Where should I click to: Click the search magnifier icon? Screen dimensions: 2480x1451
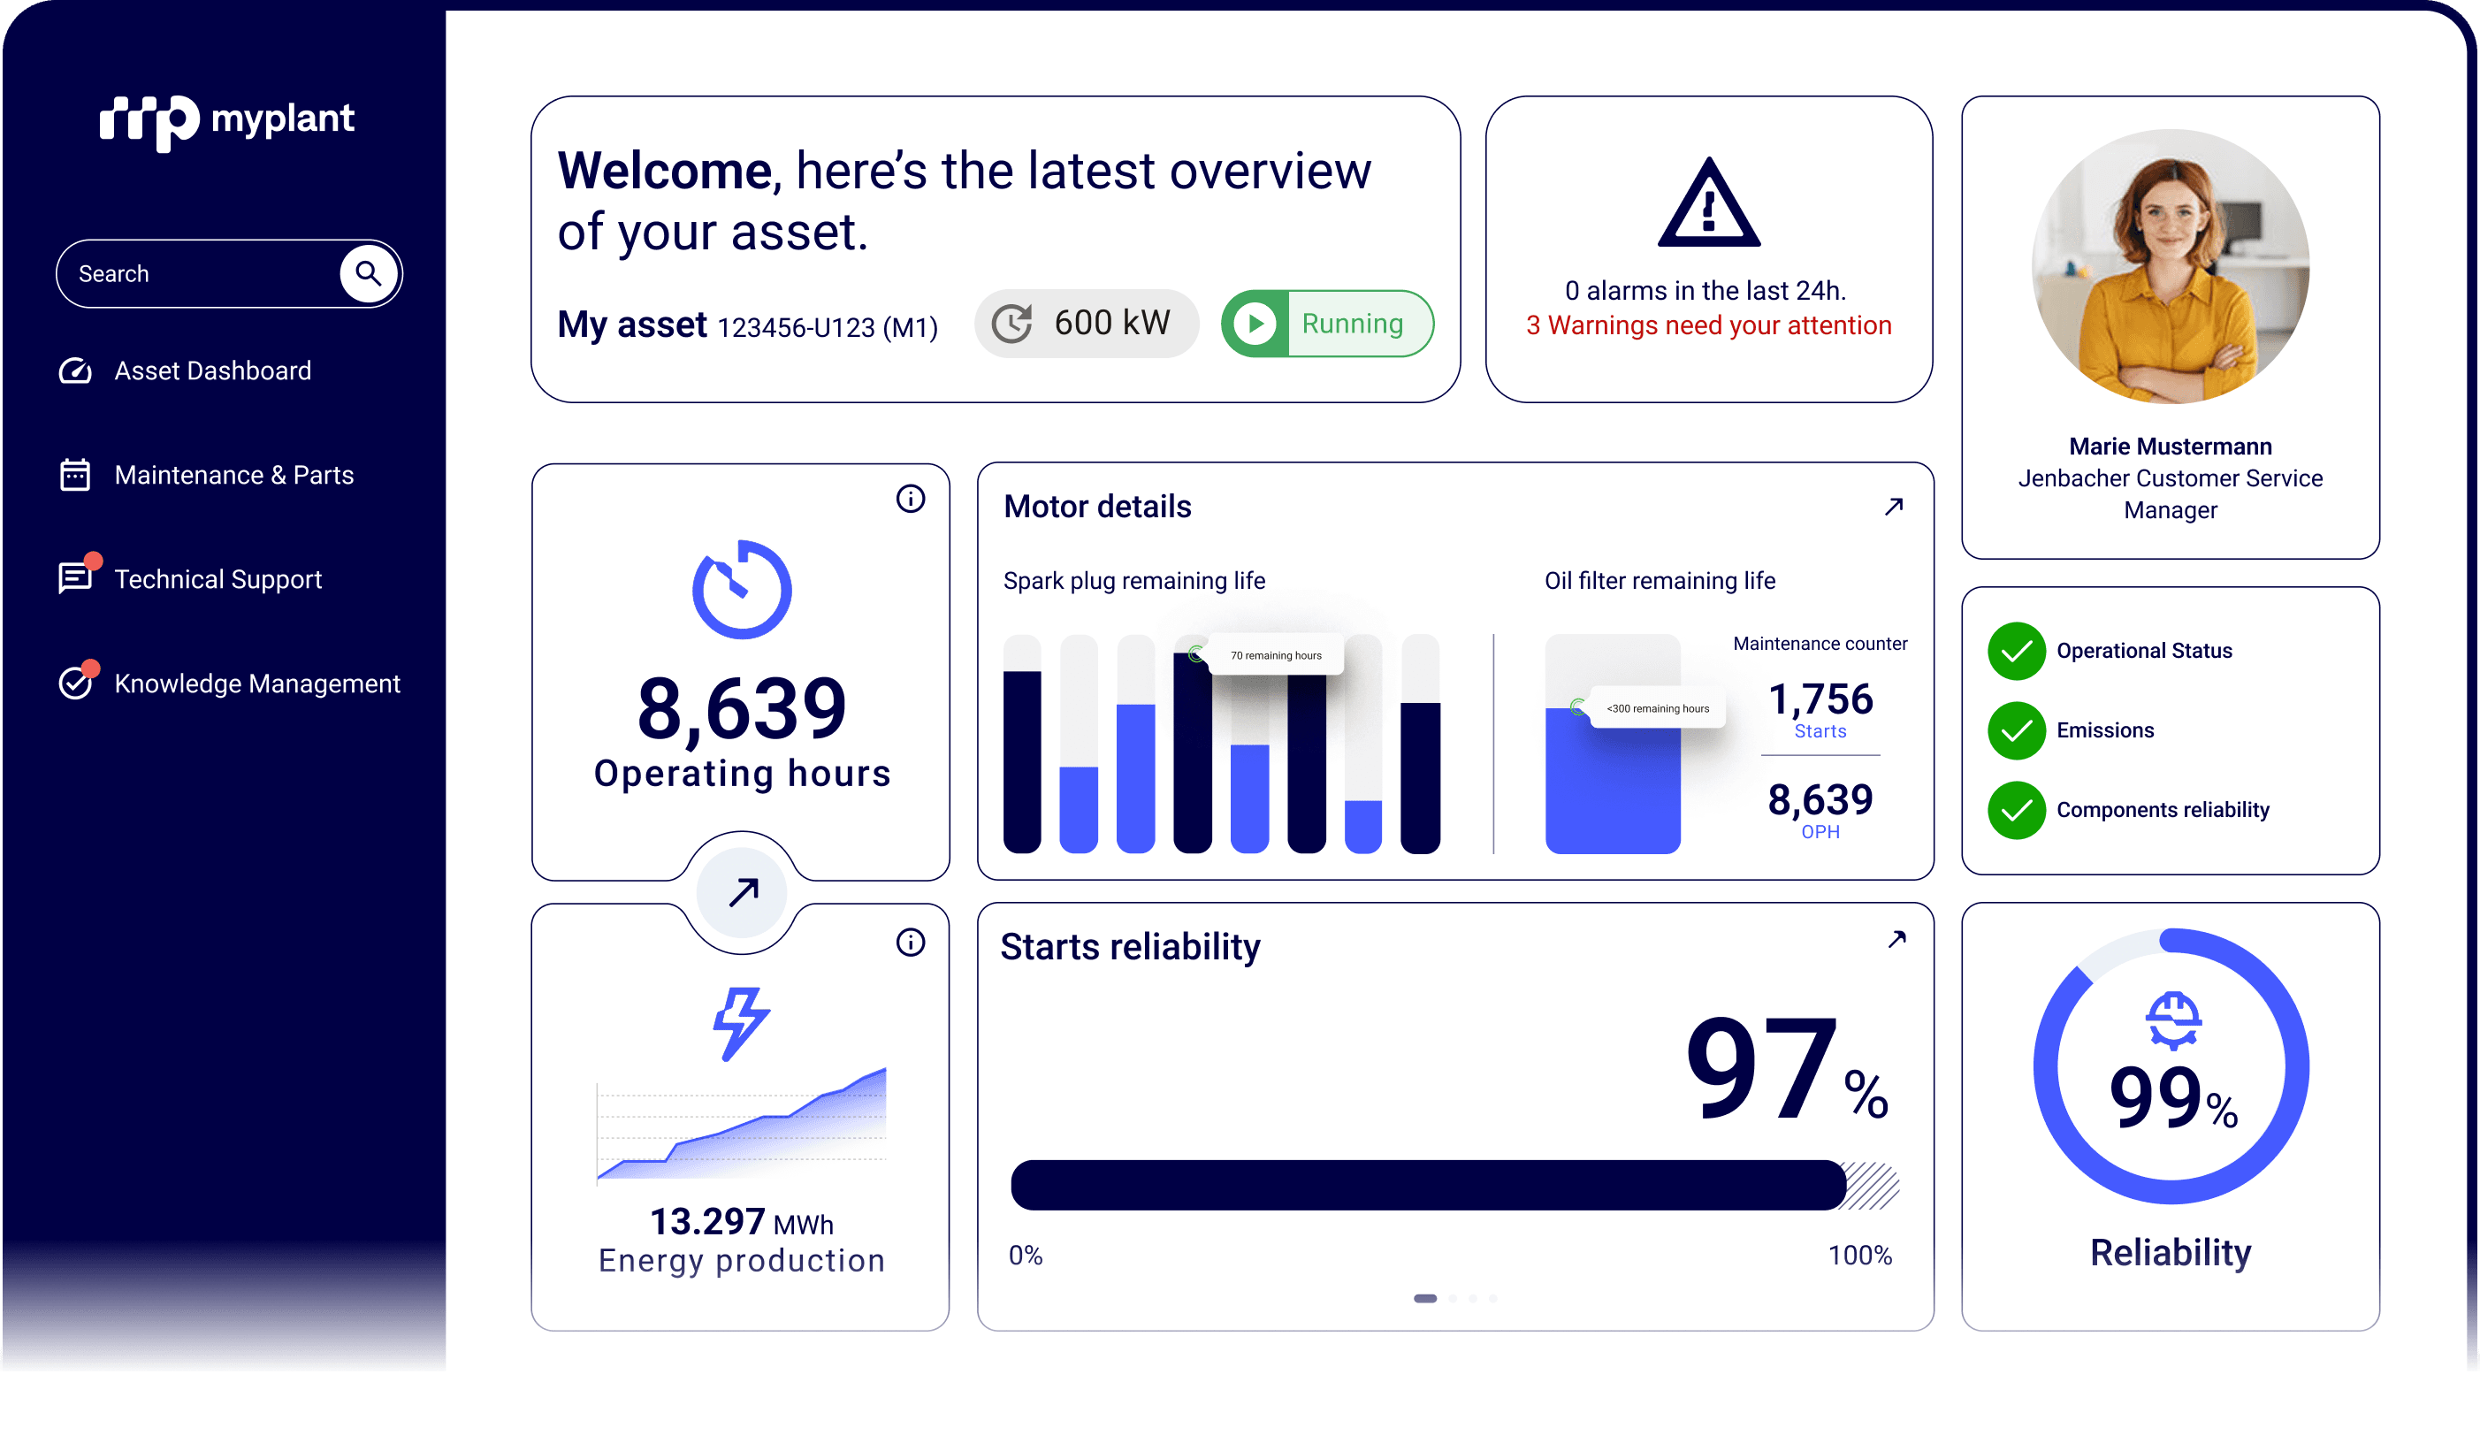point(369,273)
